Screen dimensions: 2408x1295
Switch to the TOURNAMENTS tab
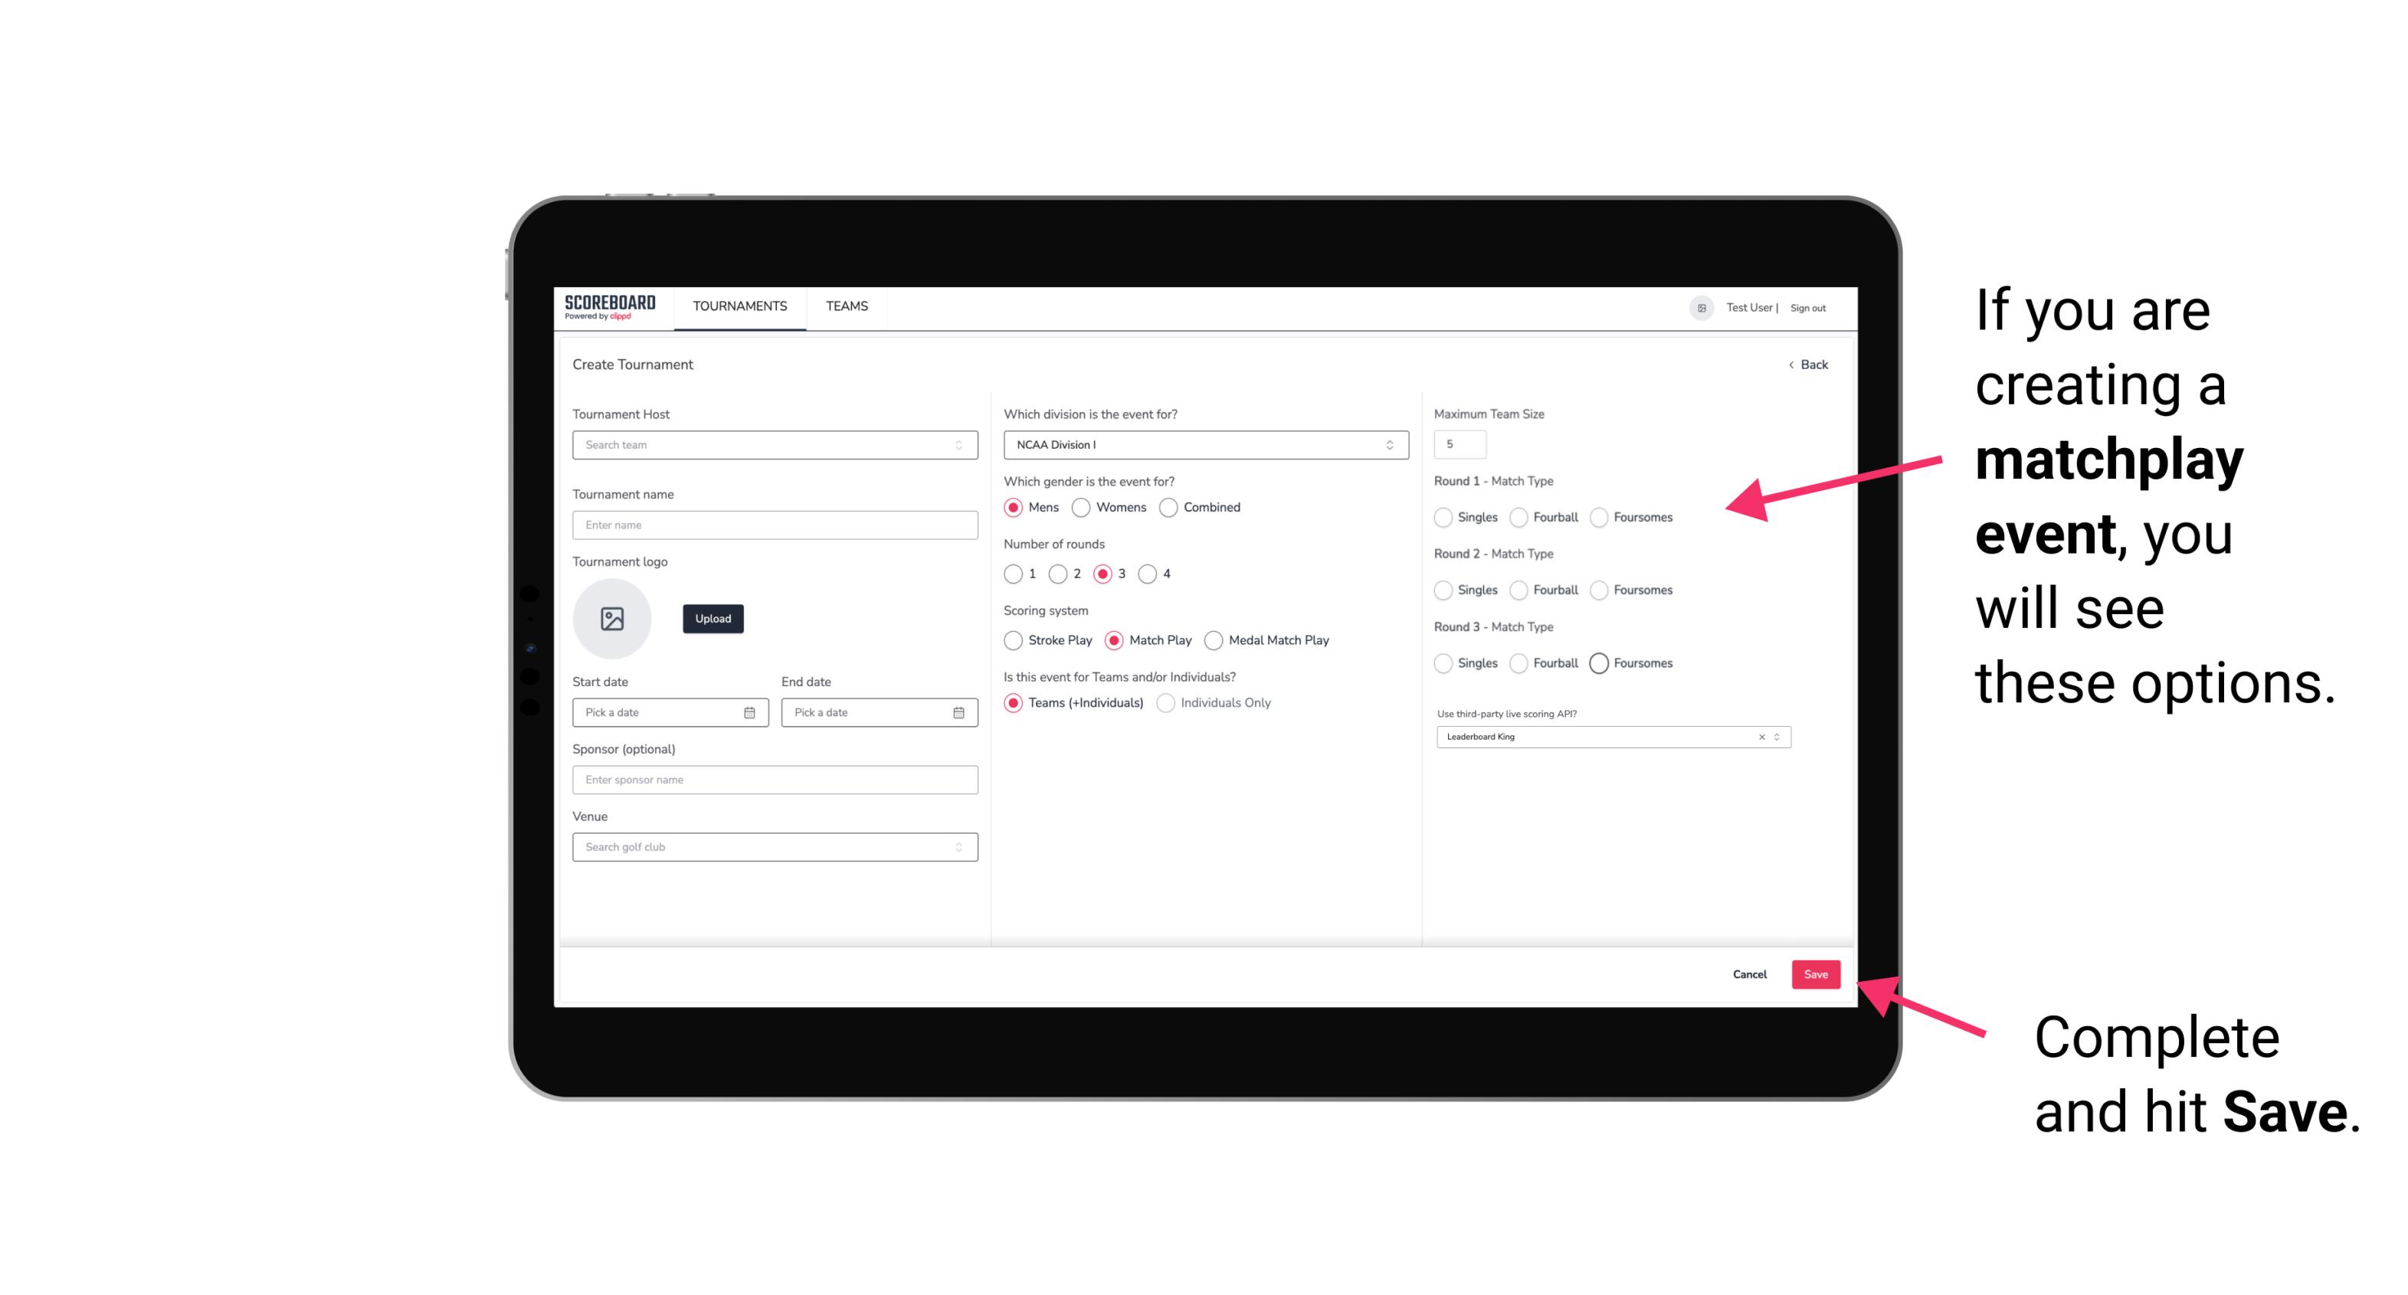pyautogui.click(x=740, y=306)
